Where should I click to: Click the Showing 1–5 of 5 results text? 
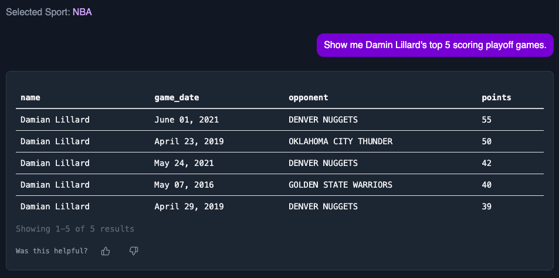click(75, 229)
